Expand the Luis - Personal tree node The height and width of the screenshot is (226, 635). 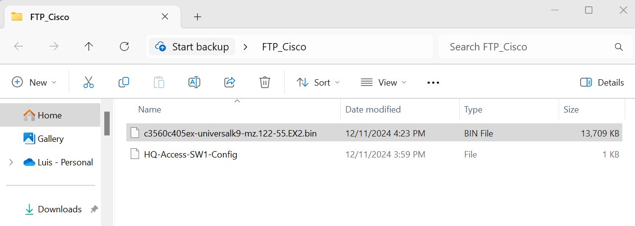(x=11, y=162)
